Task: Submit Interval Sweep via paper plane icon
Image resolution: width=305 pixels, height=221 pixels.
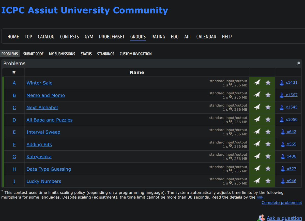Action: [257, 131]
